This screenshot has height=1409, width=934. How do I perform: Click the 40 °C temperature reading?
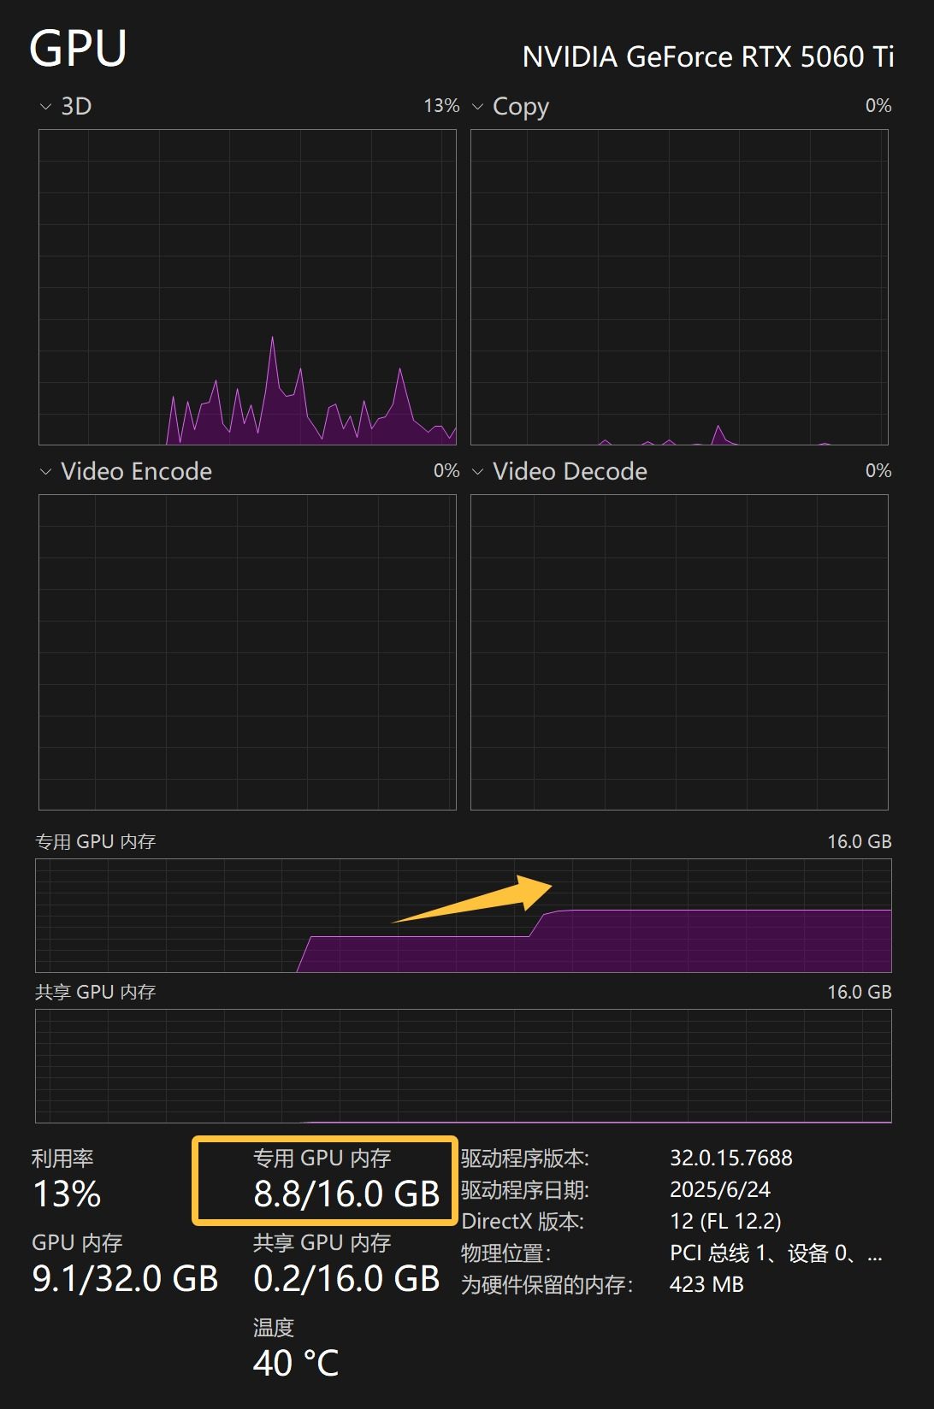click(x=296, y=1364)
